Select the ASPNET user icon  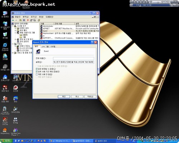pos(42,29)
